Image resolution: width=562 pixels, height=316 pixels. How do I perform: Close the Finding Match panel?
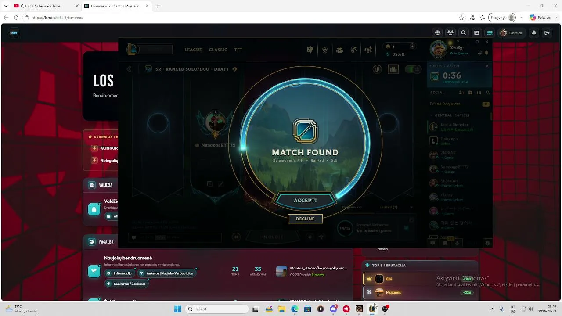(x=487, y=66)
